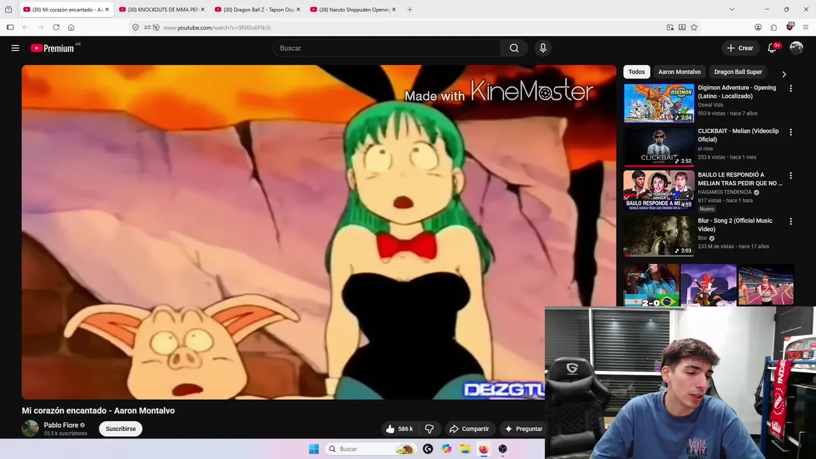
Task: Click the browser URL address bar
Action: (408, 27)
